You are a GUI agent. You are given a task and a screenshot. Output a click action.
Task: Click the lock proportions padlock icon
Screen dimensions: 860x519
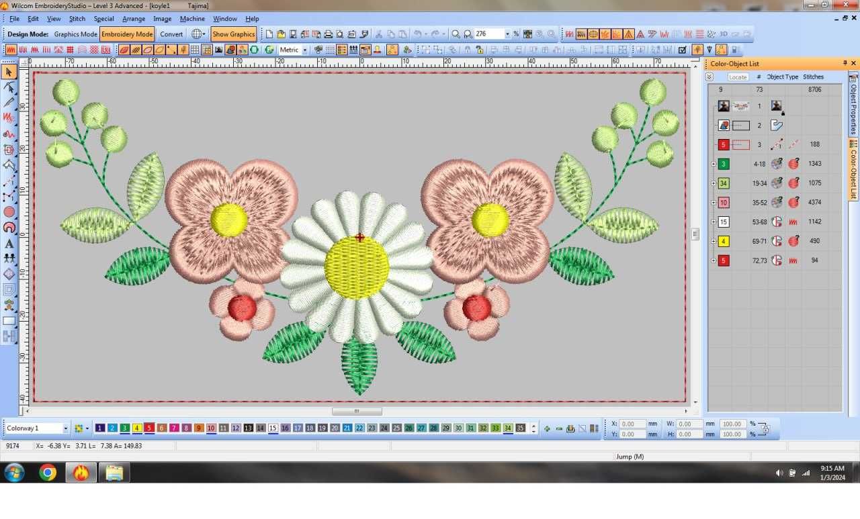[765, 429]
